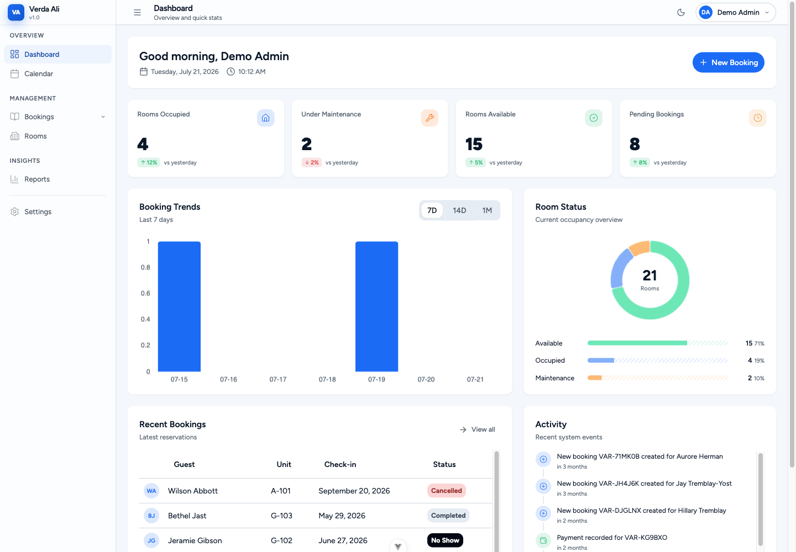The height and width of the screenshot is (552, 796).
Task: Click the WA avatar for Wilson Abbott
Action: 151,491
